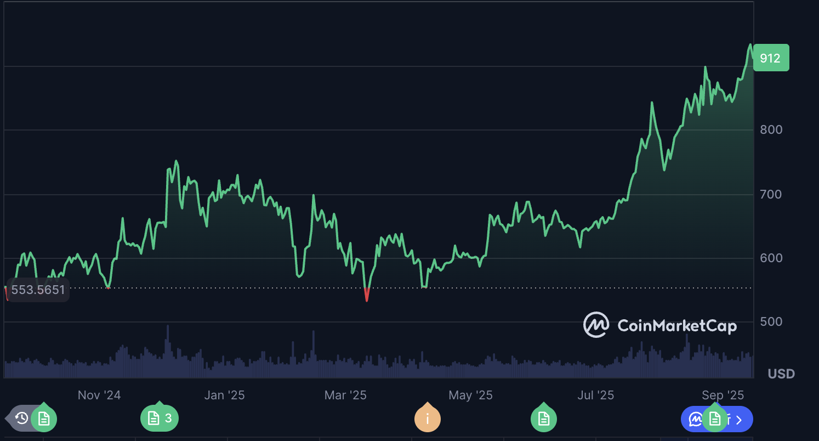Click the orange info event marker

pos(427,420)
